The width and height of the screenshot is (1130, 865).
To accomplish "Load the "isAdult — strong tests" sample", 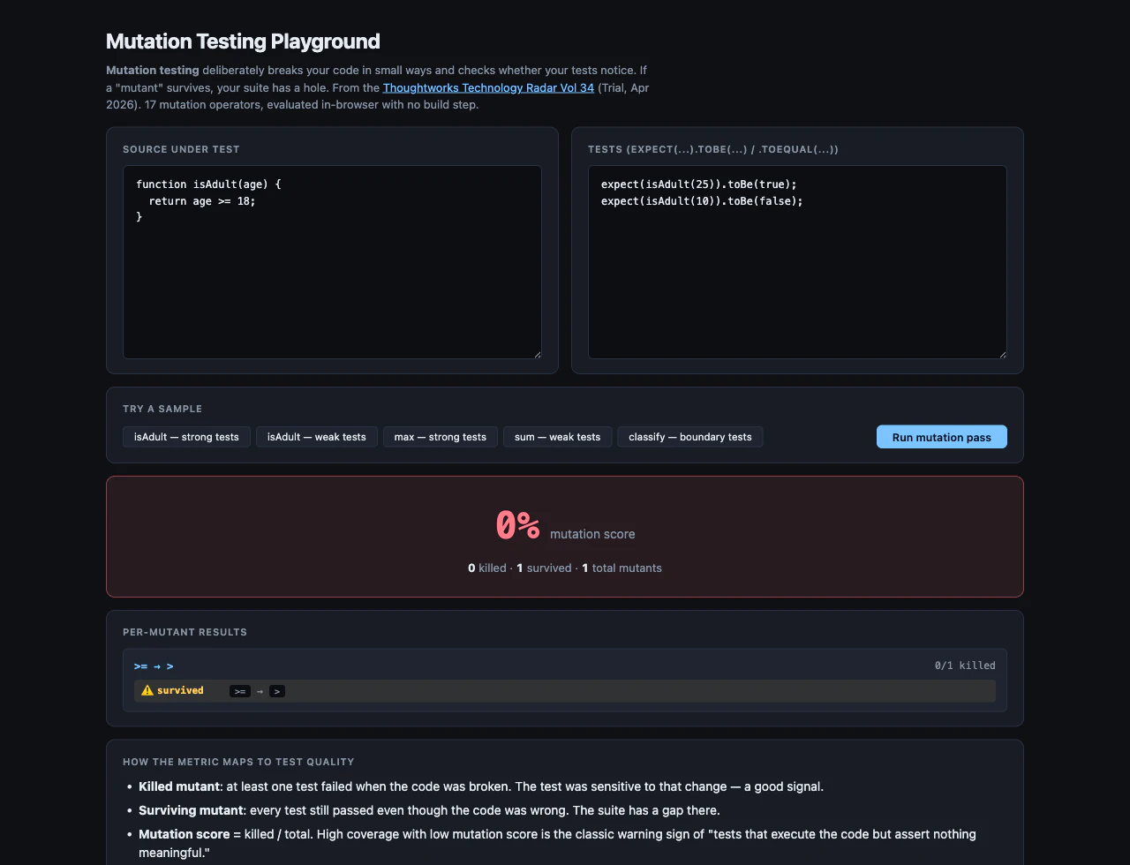I will pyautogui.click(x=186, y=437).
